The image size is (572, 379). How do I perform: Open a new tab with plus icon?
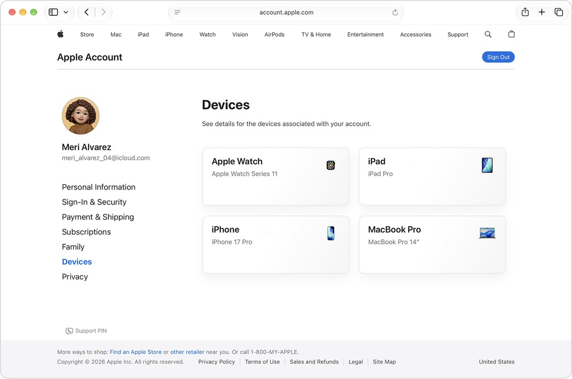point(541,12)
